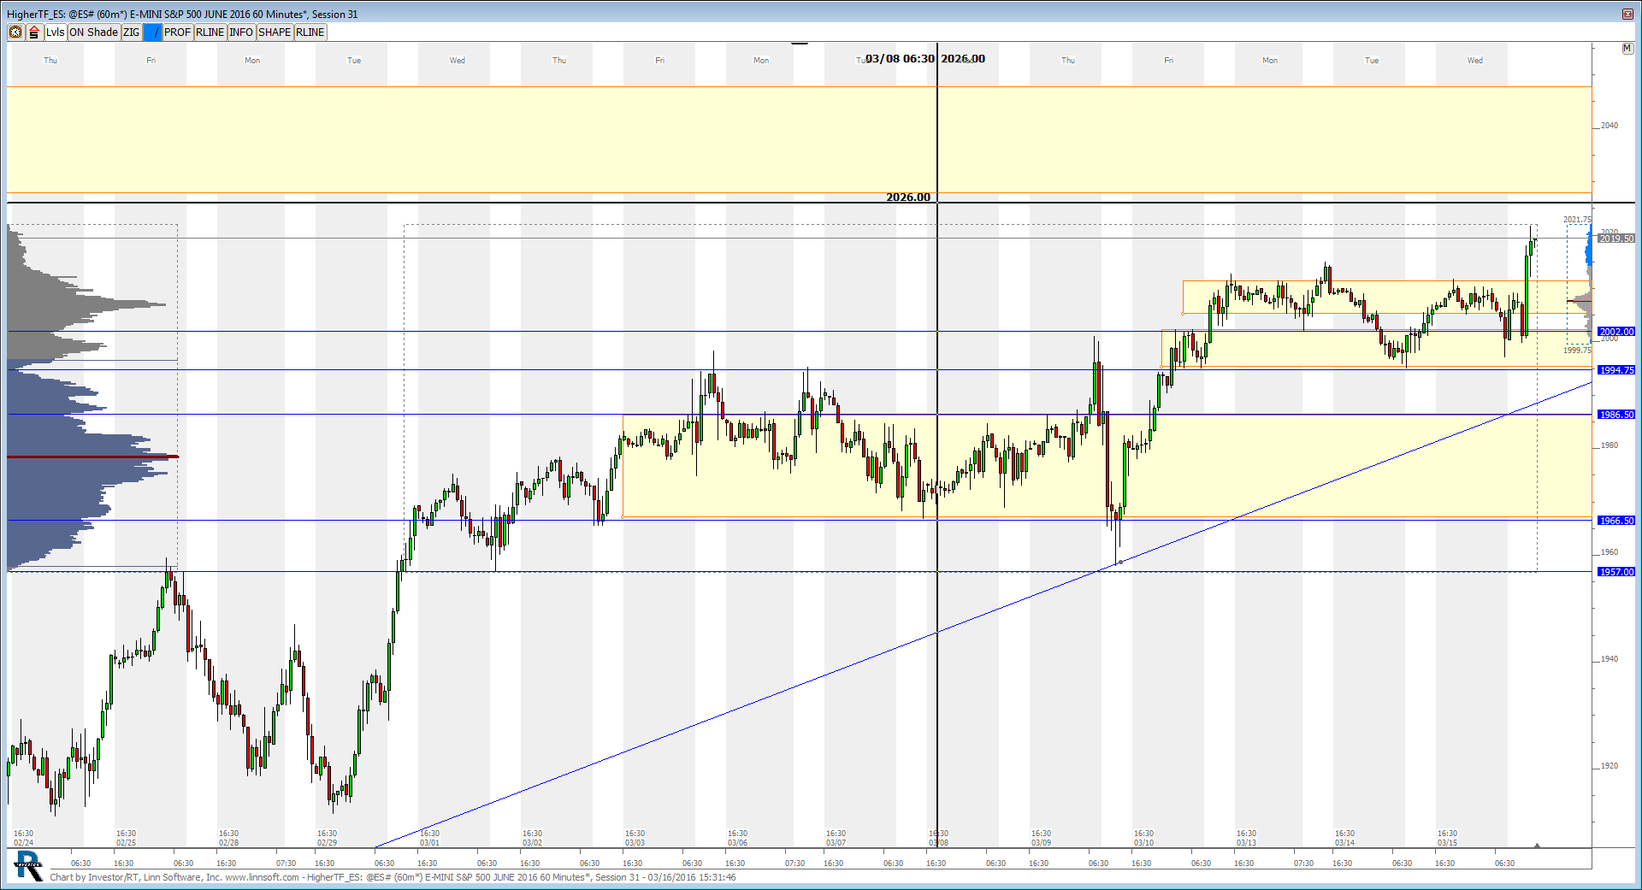Toggle the Lvls levels button

tap(56, 32)
